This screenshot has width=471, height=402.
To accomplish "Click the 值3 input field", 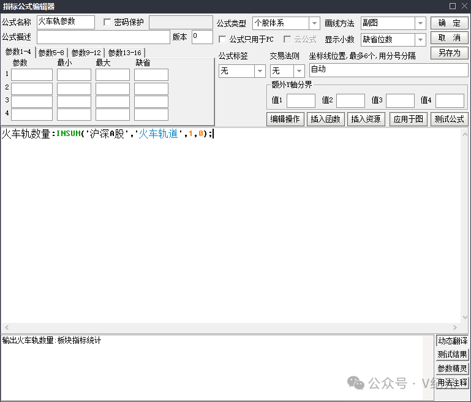I will click(x=400, y=100).
